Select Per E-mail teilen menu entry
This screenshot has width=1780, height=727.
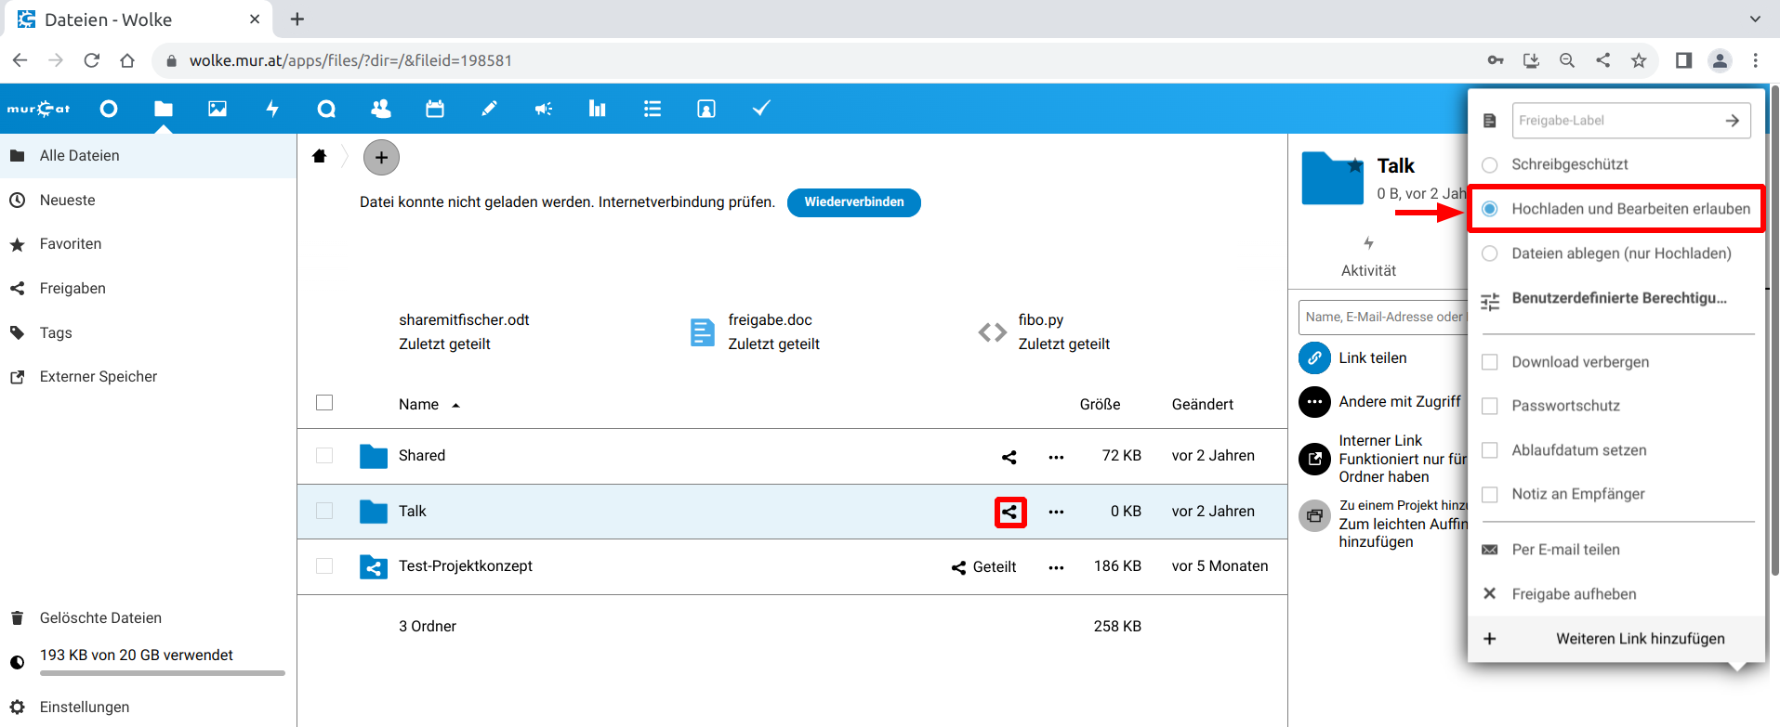tap(1565, 550)
